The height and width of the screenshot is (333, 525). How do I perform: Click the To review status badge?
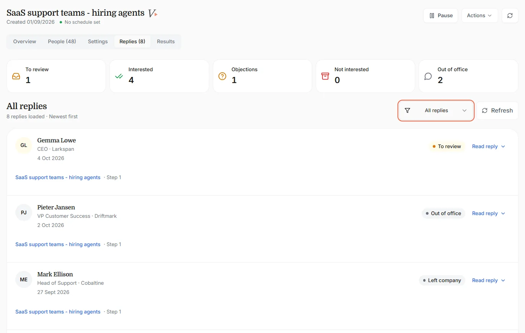coord(447,147)
